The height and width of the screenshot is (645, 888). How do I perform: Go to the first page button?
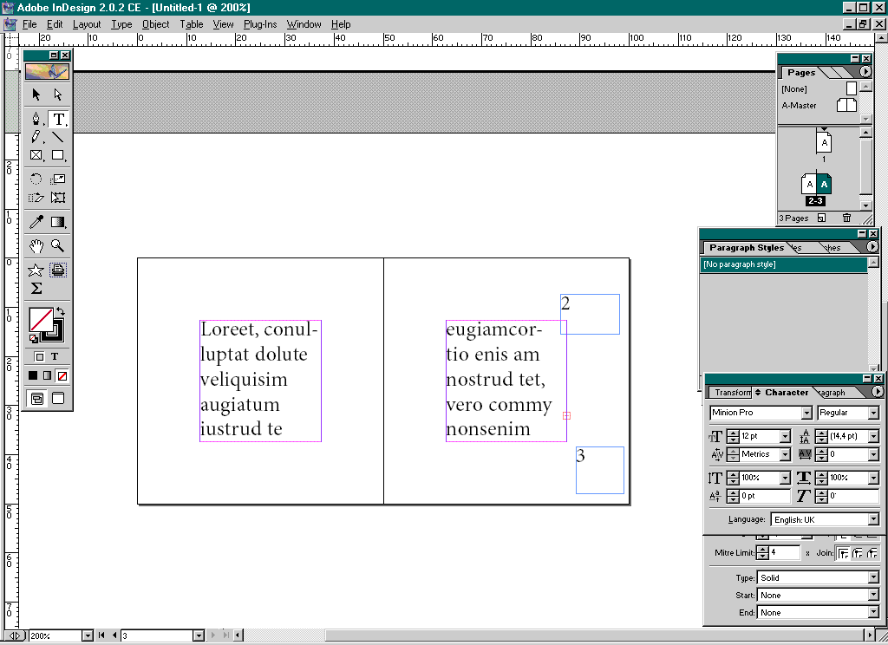(101, 635)
